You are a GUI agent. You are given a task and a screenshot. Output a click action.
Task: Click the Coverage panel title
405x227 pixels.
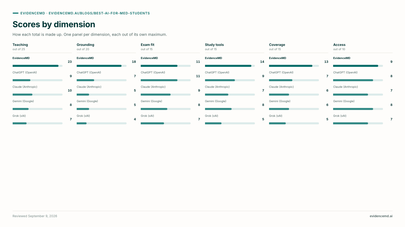277,45
